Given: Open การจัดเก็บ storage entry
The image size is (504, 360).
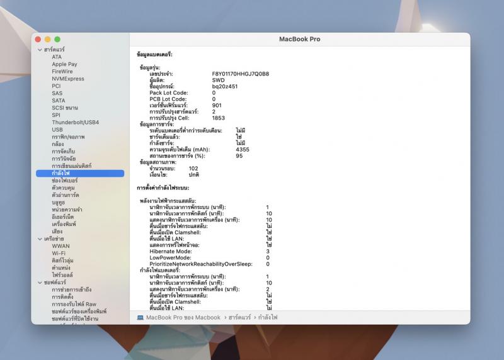Looking at the screenshot, I should 64,151.
